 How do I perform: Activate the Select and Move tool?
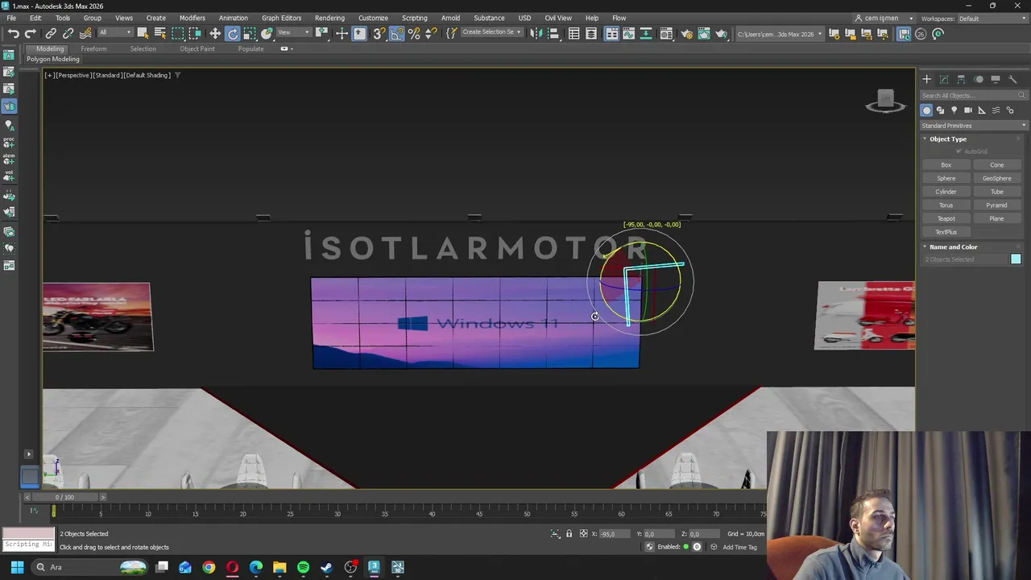pyautogui.click(x=215, y=33)
